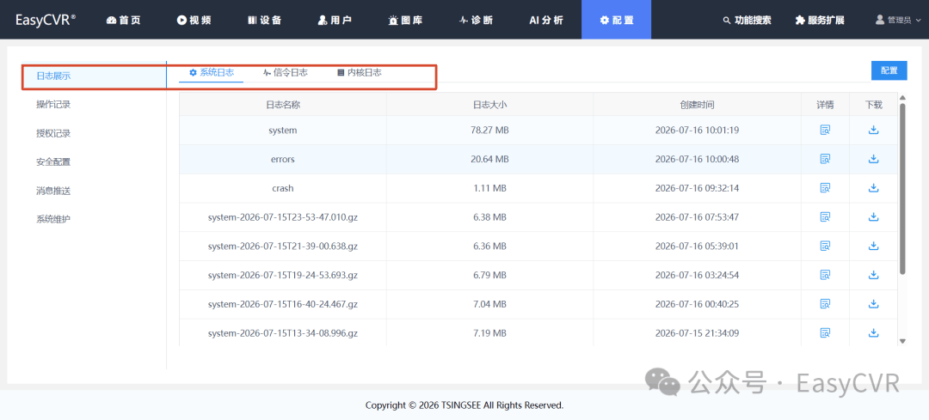Click the 日志名称 column header
Screen dimensions: 929x420
point(283,105)
